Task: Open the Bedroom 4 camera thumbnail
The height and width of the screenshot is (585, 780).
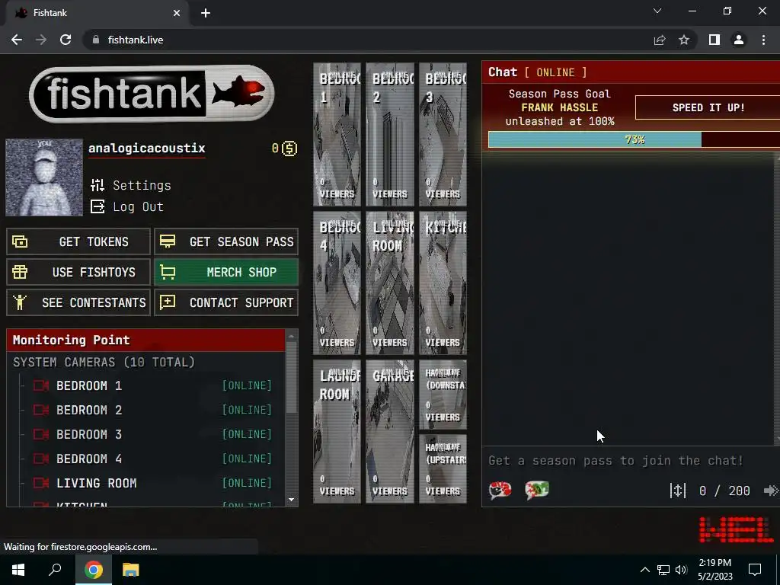Action: pos(337,283)
